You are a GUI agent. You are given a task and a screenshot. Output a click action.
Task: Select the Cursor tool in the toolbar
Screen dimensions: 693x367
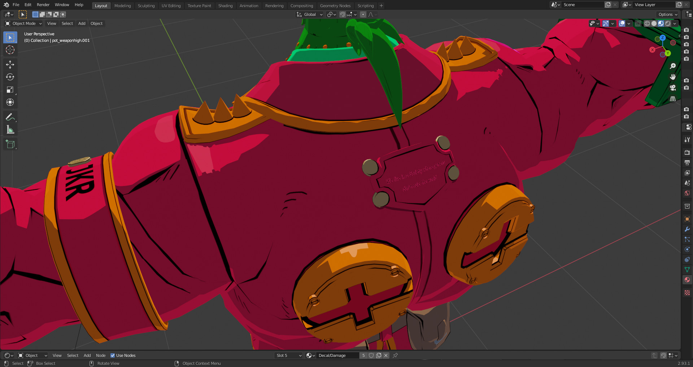10,50
